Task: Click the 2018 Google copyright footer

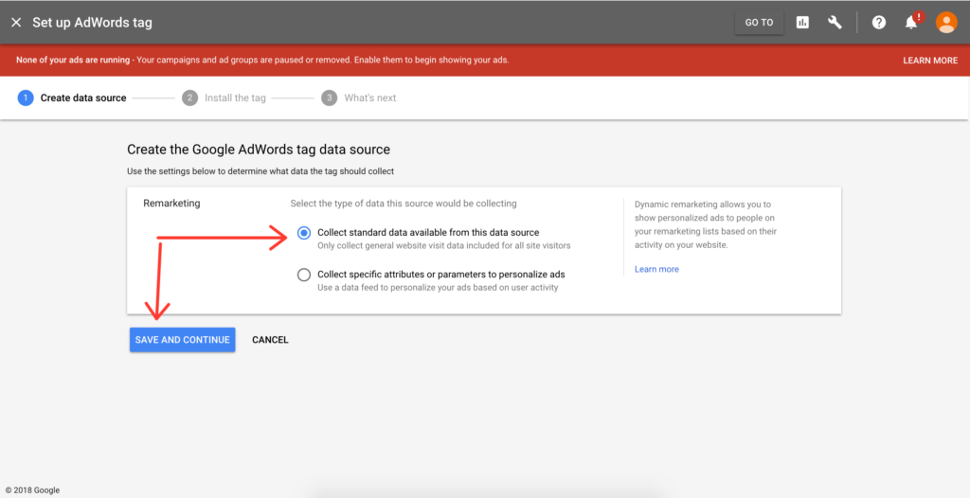Action: pos(32,490)
